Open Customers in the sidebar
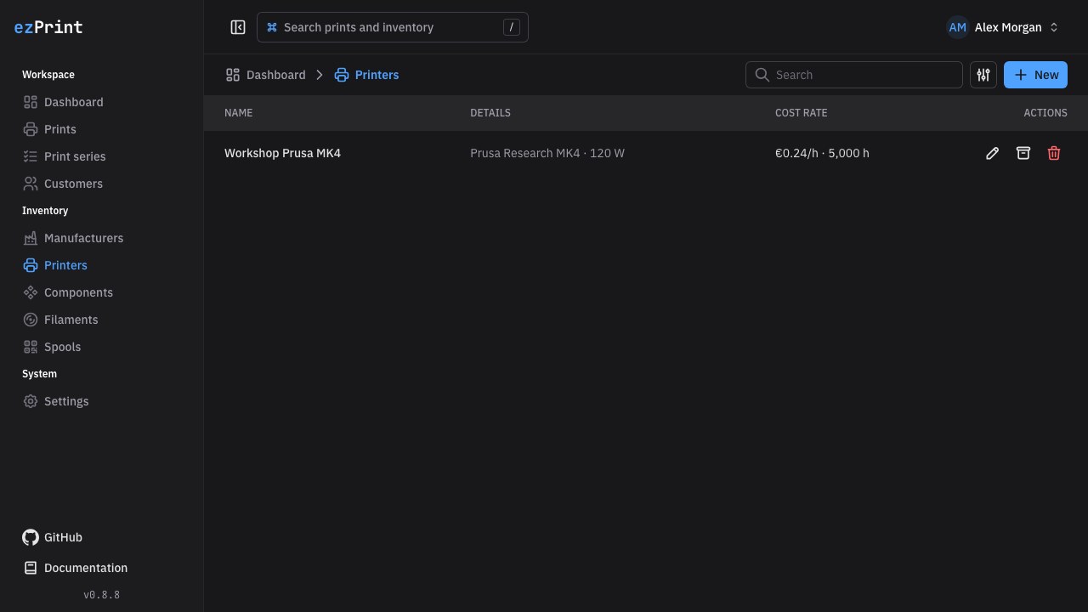This screenshot has width=1088, height=612. pyautogui.click(x=102, y=184)
